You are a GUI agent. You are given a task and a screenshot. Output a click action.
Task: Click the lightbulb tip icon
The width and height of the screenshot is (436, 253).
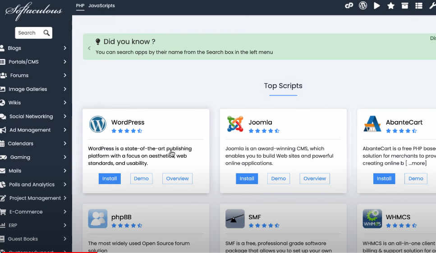pos(98,42)
